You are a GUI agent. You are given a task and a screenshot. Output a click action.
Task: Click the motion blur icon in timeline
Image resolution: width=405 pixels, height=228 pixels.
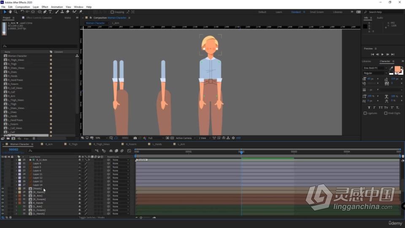(122, 151)
